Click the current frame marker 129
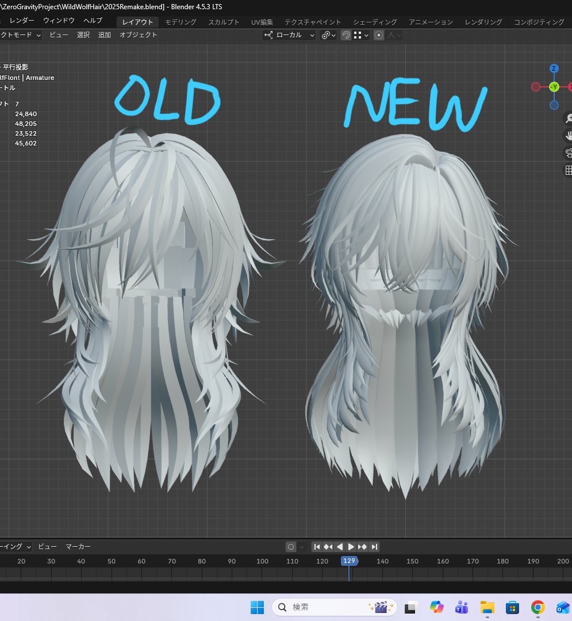The height and width of the screenshot is (621, 572). click(x=349, y=561)
